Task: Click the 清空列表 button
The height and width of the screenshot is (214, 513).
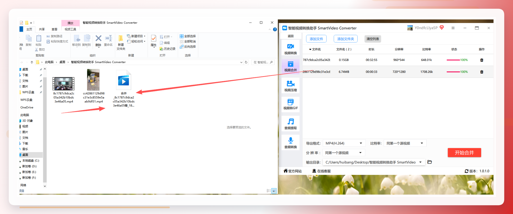Action: [373, 39]
